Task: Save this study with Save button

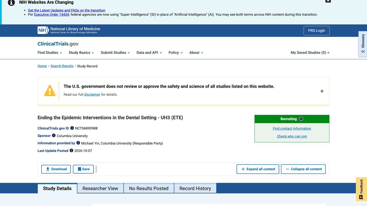Action: (83, 169)
